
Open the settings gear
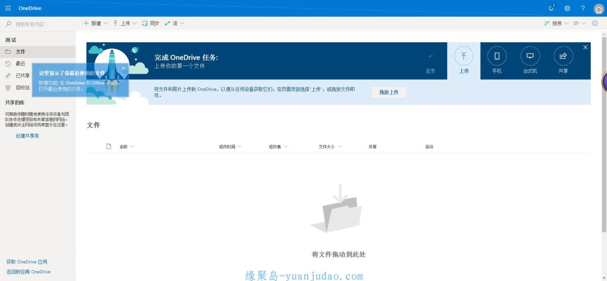pos(567,8)
